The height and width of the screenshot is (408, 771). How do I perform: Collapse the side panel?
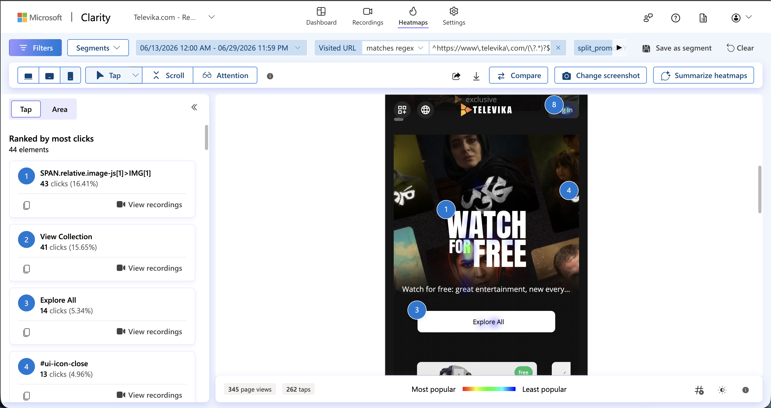pyautogui.click(x=194, y=107)
